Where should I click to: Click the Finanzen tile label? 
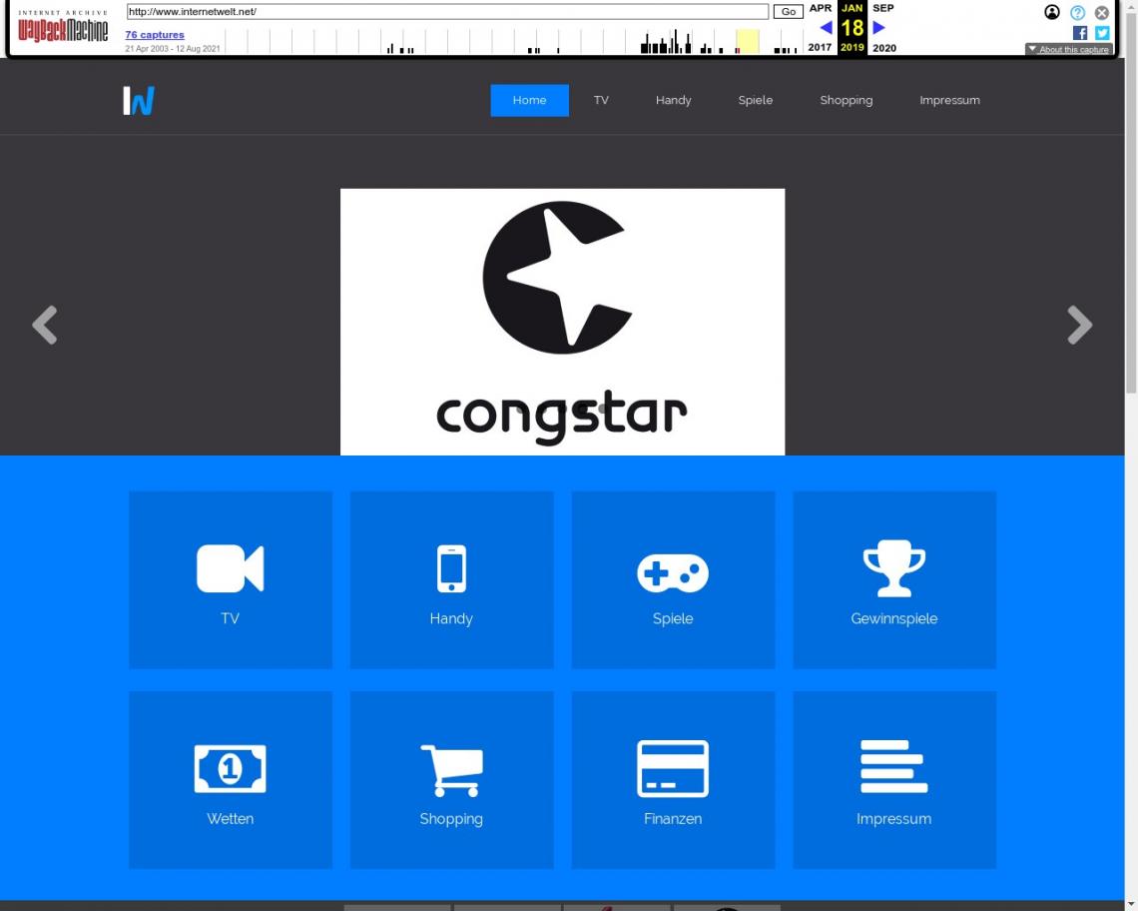(673, 819)
